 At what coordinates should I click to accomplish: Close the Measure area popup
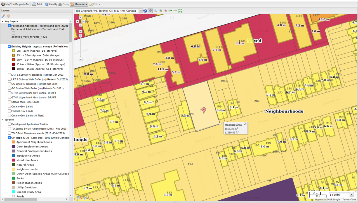[245, 125]
